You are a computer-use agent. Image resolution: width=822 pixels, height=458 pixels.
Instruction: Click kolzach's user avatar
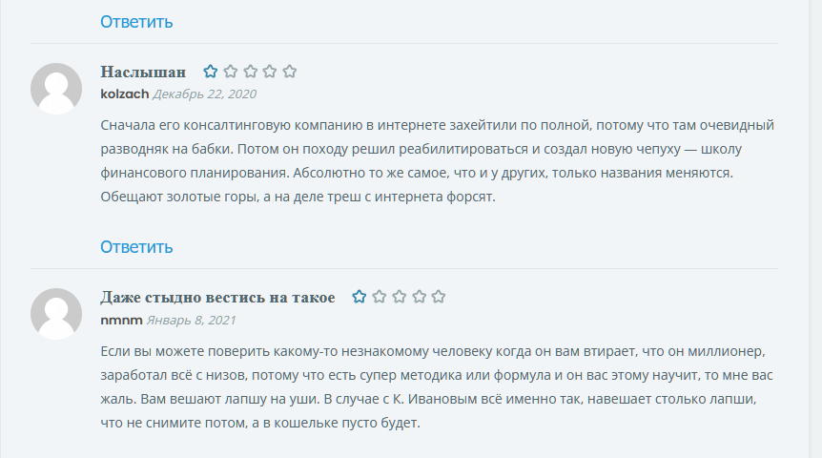pyautogui.click(x=56, y=89)
